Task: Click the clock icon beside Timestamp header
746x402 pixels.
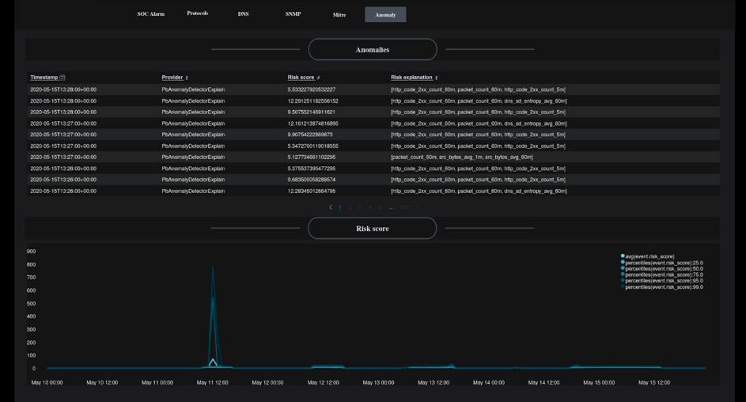Action: pos(62,78)
